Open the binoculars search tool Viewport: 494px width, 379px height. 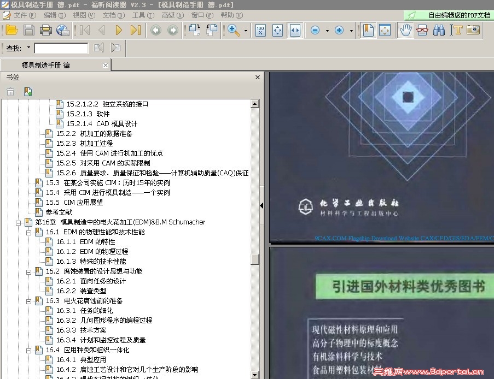tap(439, 30)
